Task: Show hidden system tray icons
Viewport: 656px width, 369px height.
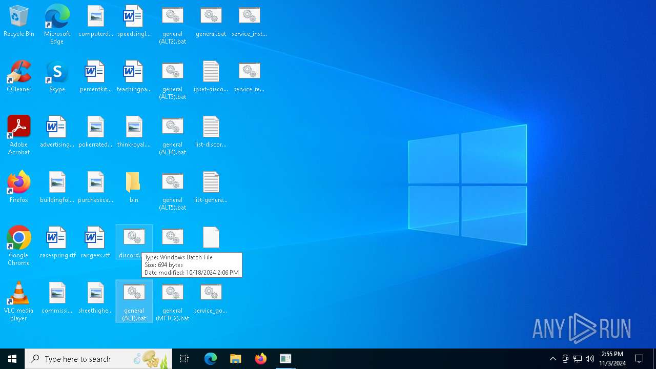Action: (x=552, y=359)
